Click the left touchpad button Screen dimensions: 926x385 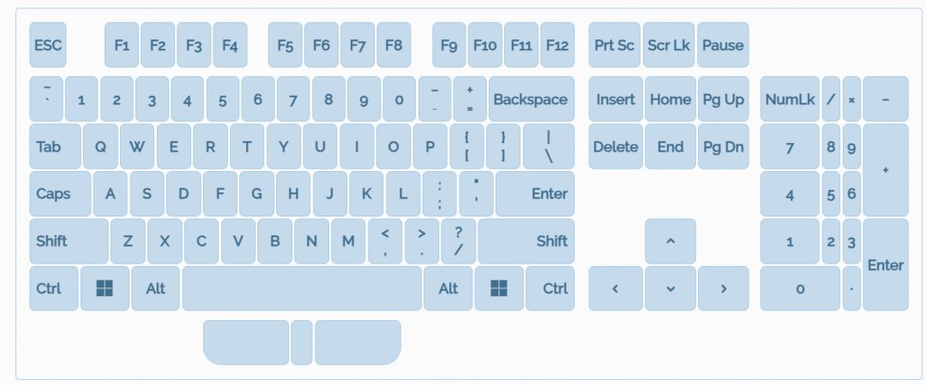coord(246,342)
